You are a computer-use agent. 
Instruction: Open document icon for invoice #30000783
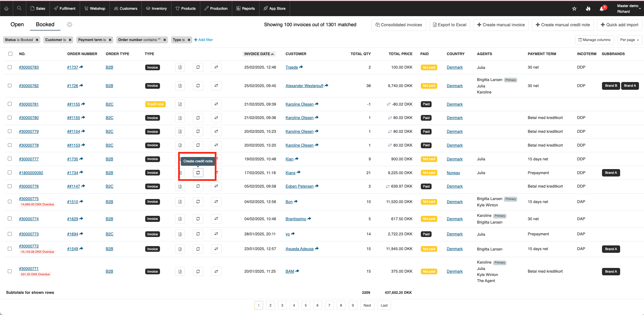(180, 67)
